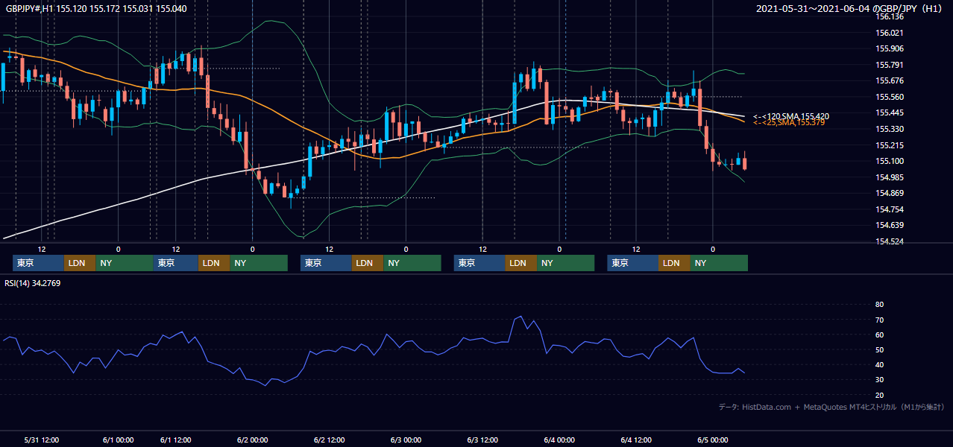
Task: Click the 6/1 00:00 date label
Action: click(x=118, y=440)
